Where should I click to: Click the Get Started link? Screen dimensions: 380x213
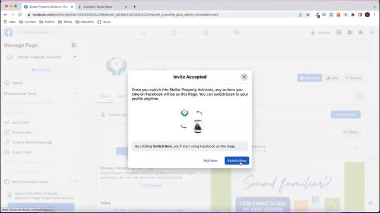point(152,185)
